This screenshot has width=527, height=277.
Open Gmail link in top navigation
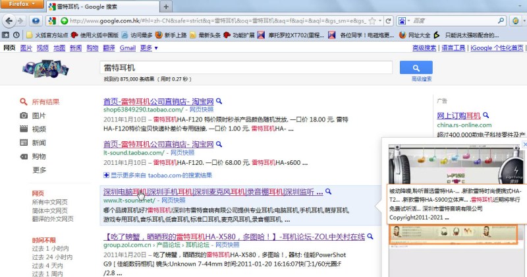[x=128, y=47]
